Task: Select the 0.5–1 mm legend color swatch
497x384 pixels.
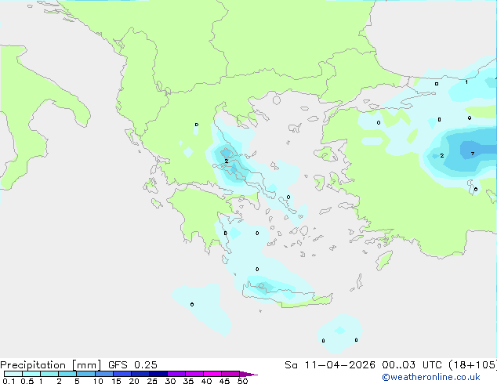Action: pyautogui.click(x=31, y=374)
